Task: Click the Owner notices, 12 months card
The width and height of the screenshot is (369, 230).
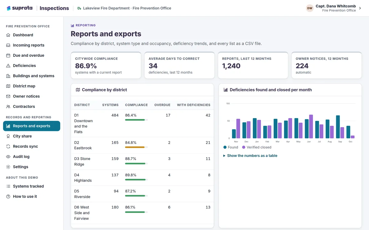Action: pos(327,65)
